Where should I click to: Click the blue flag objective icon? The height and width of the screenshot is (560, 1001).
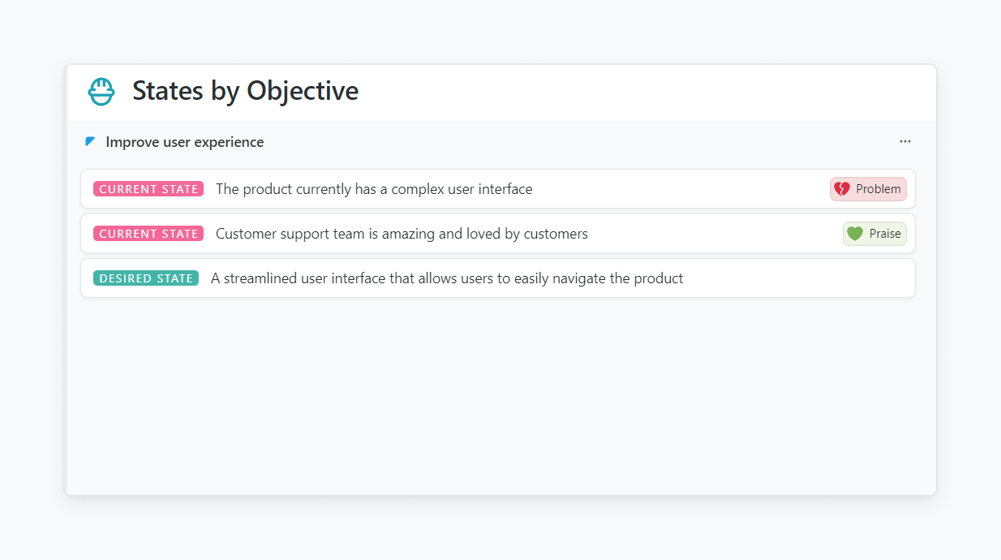[x=90, y=142]
